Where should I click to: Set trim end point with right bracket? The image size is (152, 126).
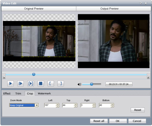click(61, 83)
